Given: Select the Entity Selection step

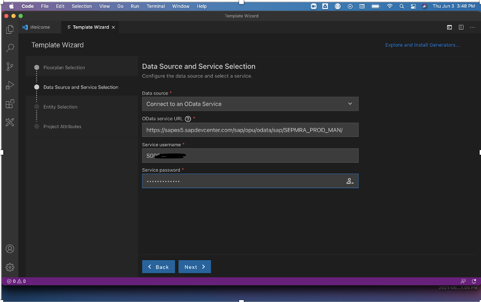Looking at the screenshot, I should point(60,107).
